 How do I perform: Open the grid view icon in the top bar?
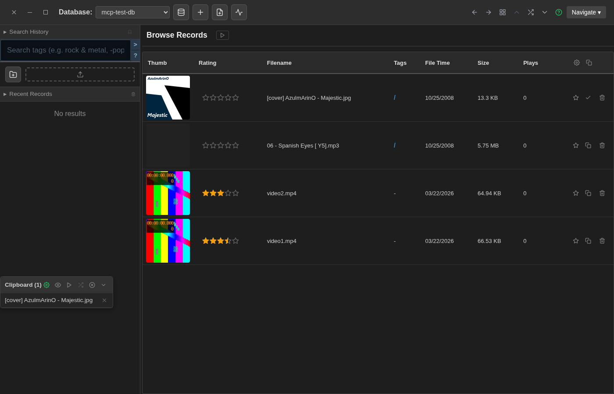(x=503, y=12)
